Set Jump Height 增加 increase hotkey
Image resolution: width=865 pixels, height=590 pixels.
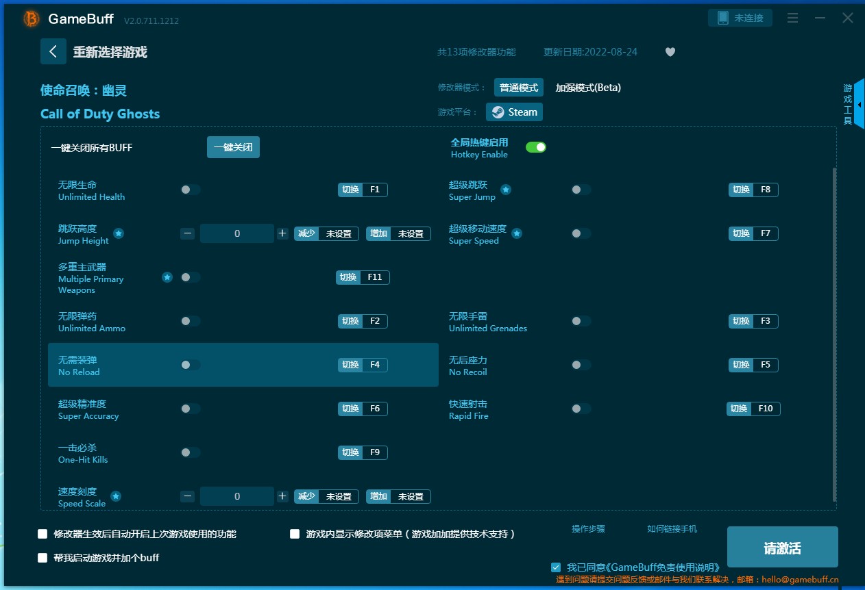click(x=399, y=233)
